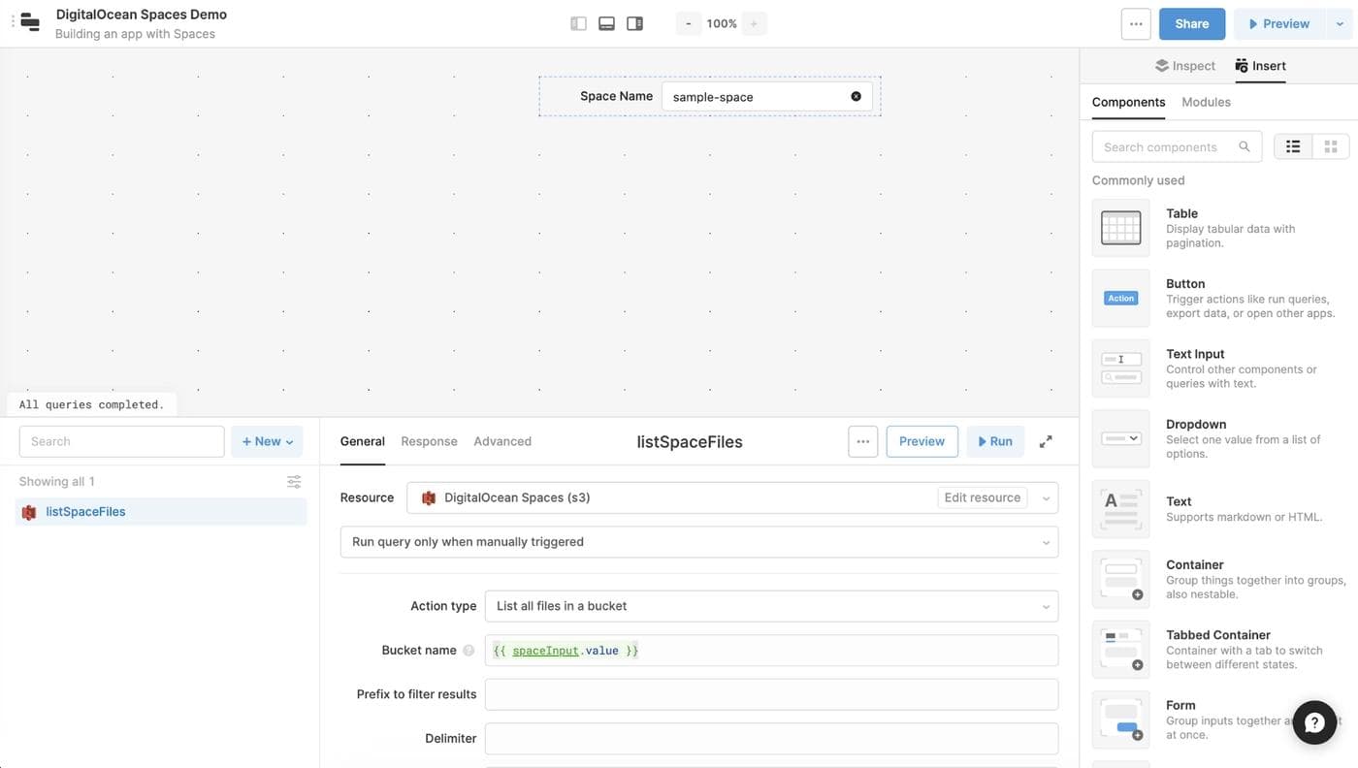Open the query list filter settings icon
1358x768 pixels.
(294, 482)
